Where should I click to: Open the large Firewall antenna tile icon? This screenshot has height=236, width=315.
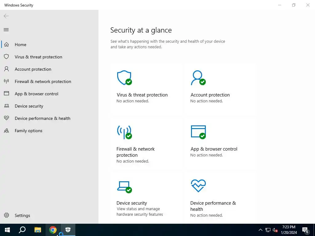click(125, 132)
